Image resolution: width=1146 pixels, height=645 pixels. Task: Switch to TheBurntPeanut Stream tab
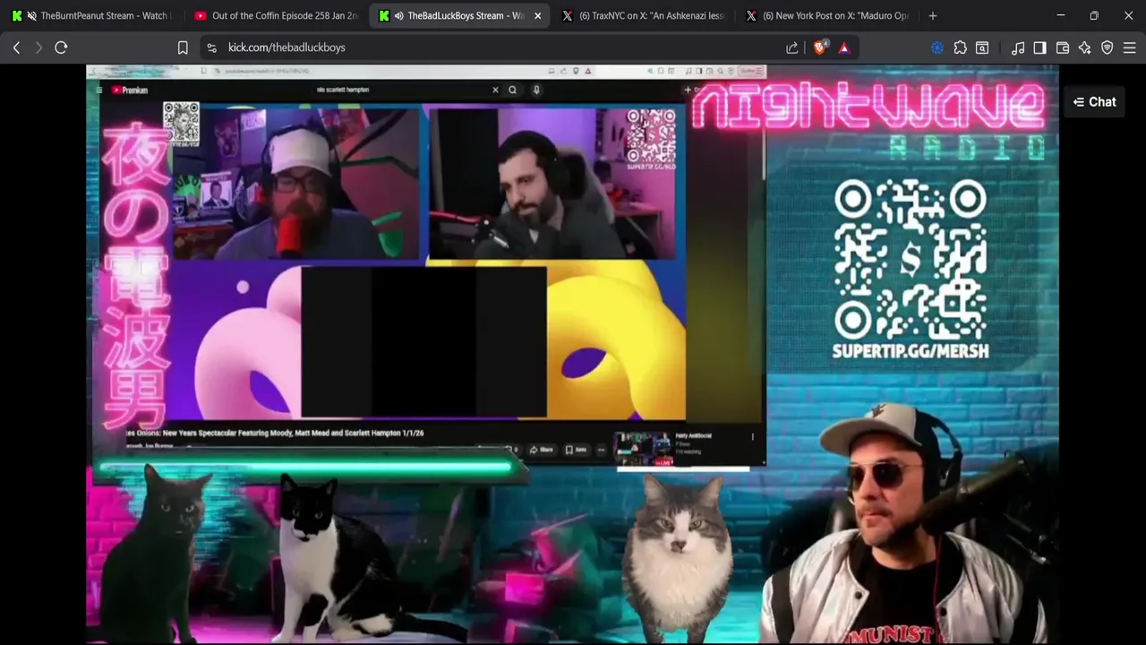pyautogui.click(x=94, y=15)
